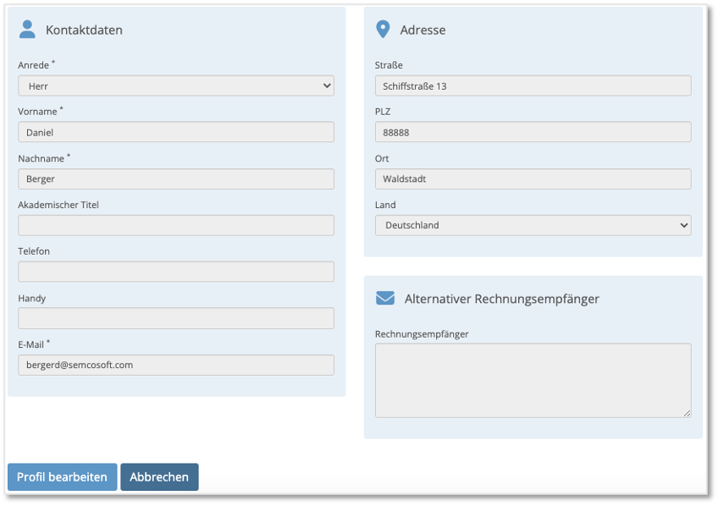The height and width of the screenshot is (506, 718).
Task: Click the E-Mail field with bergerd@semcosoft.com
Action: 175,366
